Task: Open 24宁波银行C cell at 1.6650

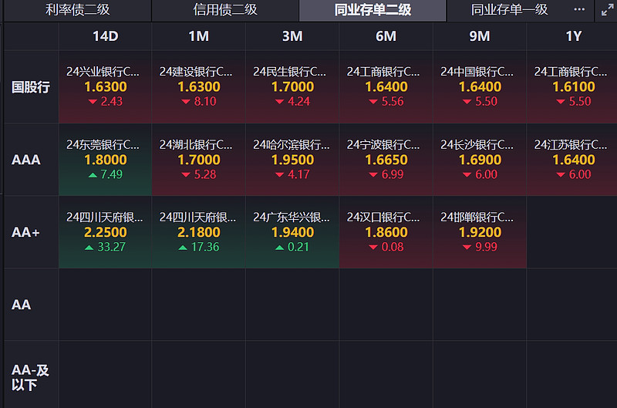Action: 386,160
